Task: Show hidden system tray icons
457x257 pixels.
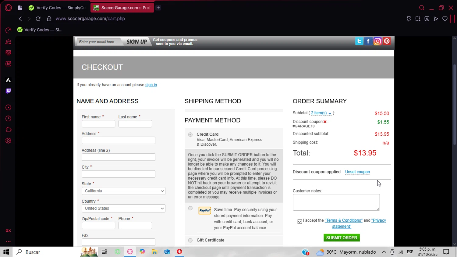Action: (384, 252)
